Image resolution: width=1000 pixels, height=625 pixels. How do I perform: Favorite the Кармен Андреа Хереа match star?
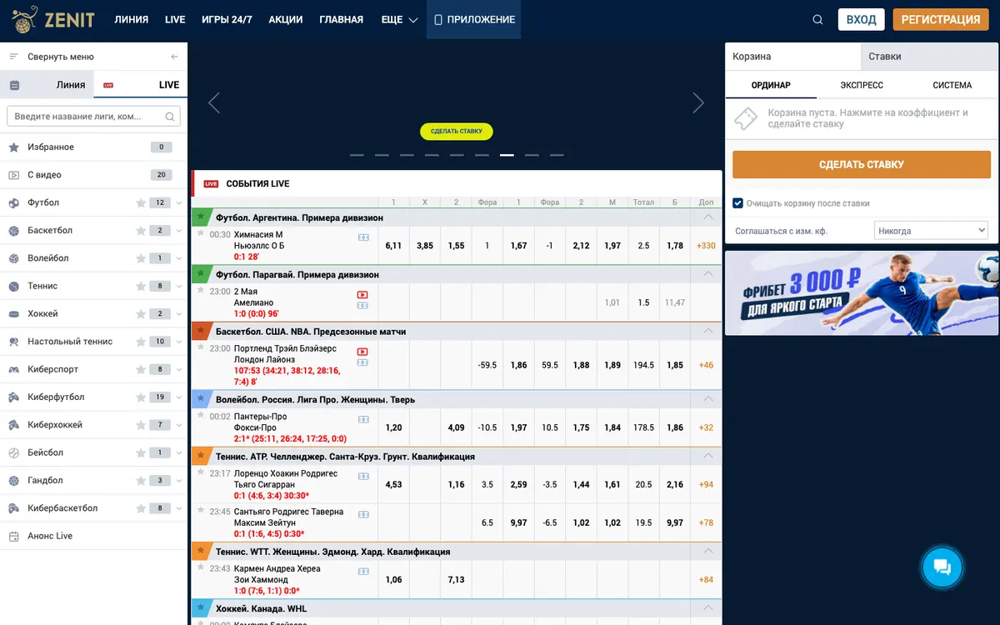tap(200, 567)
